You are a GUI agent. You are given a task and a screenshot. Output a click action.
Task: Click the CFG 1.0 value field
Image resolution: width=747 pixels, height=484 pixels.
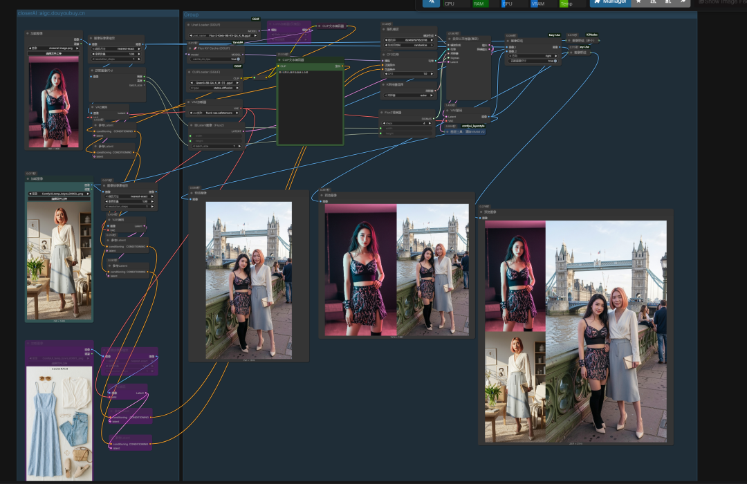pos(409,74)
